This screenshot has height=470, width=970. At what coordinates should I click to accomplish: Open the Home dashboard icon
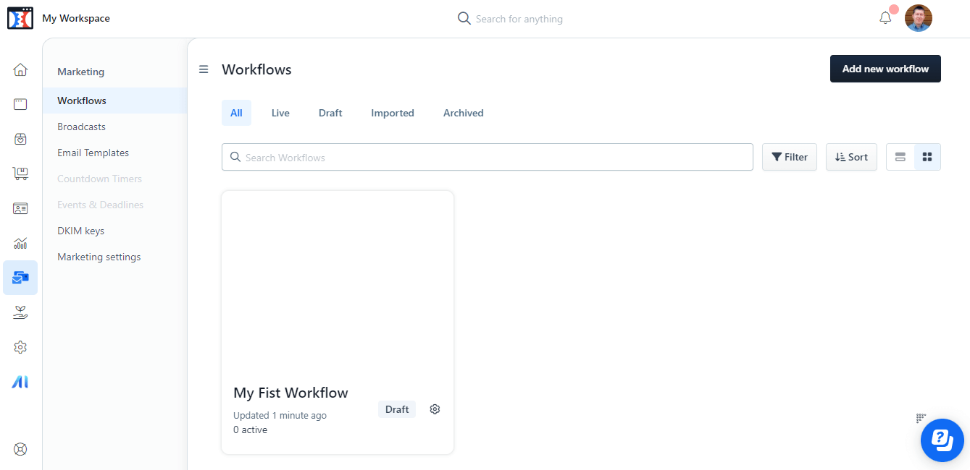(20, 69)
